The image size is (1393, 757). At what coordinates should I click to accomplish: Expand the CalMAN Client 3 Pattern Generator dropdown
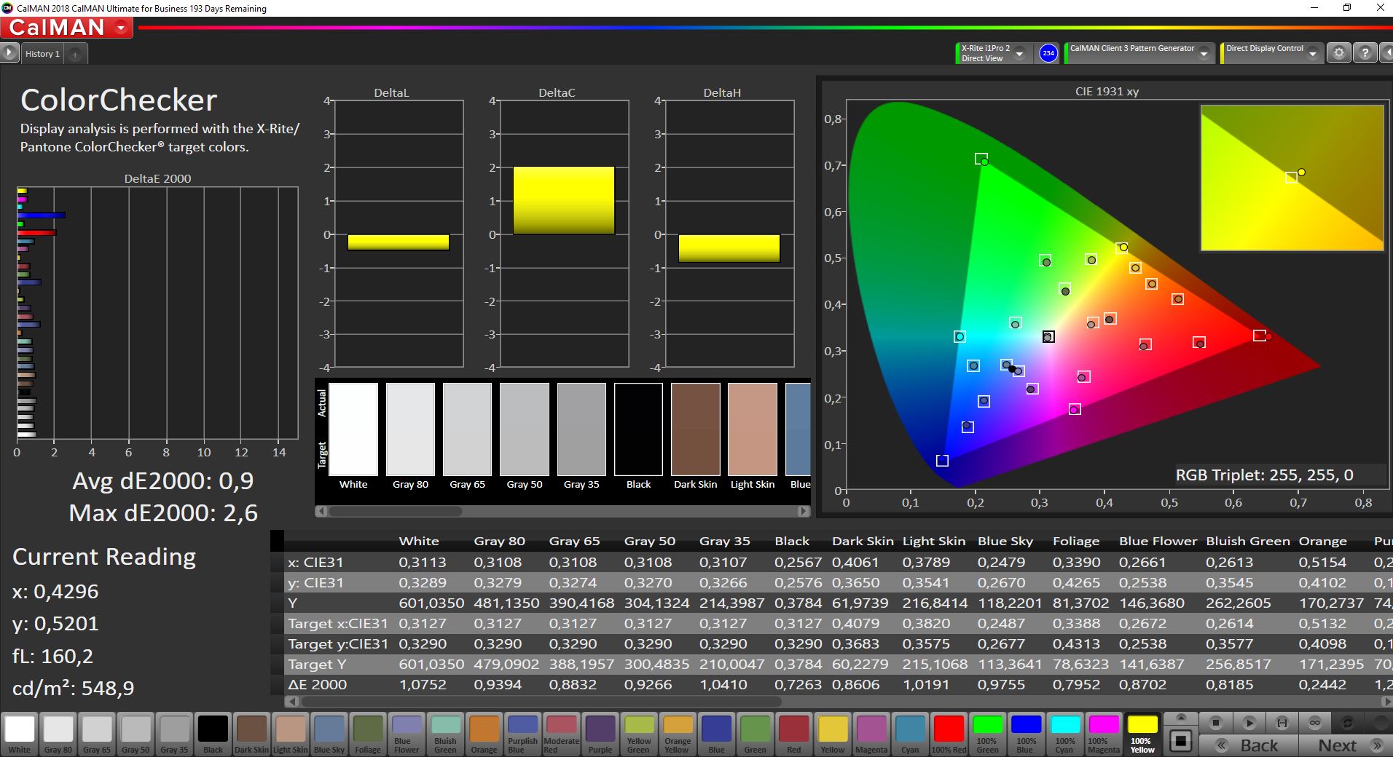click(1204, 54)
